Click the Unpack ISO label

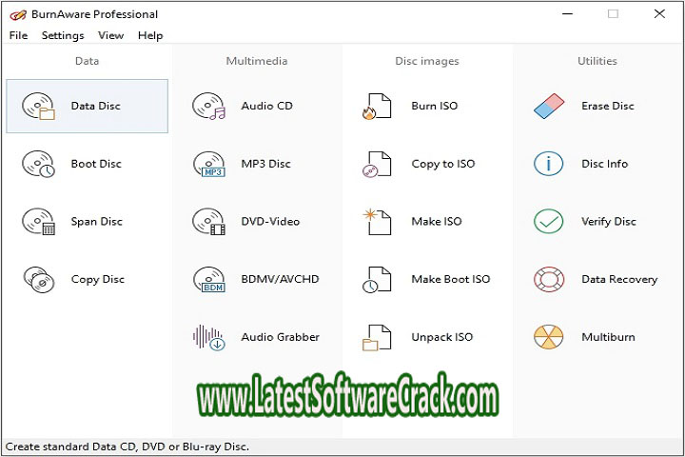click(441, 337)
